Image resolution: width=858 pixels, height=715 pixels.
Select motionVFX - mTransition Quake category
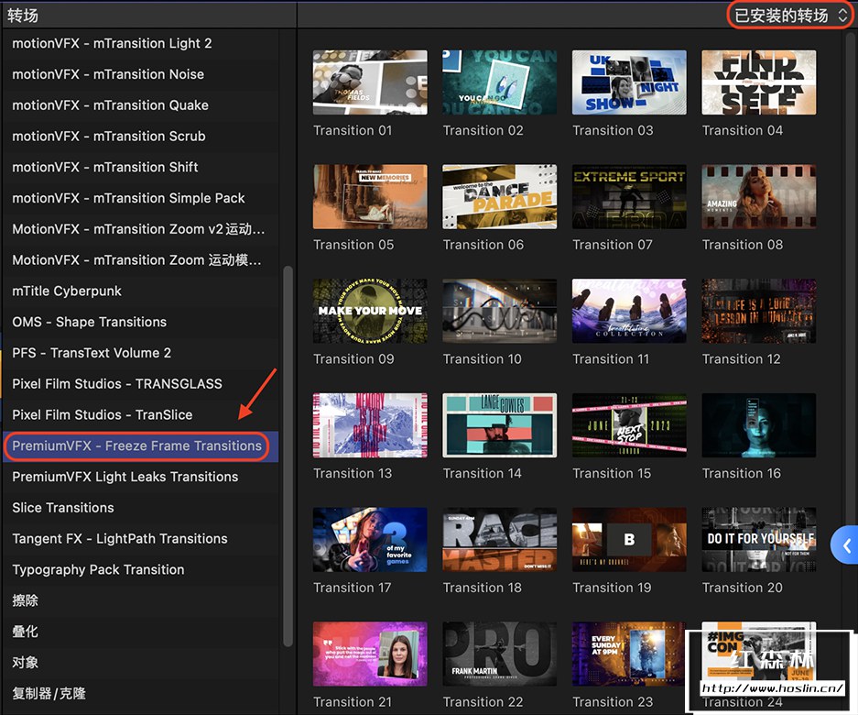click(x=140, y=105)
